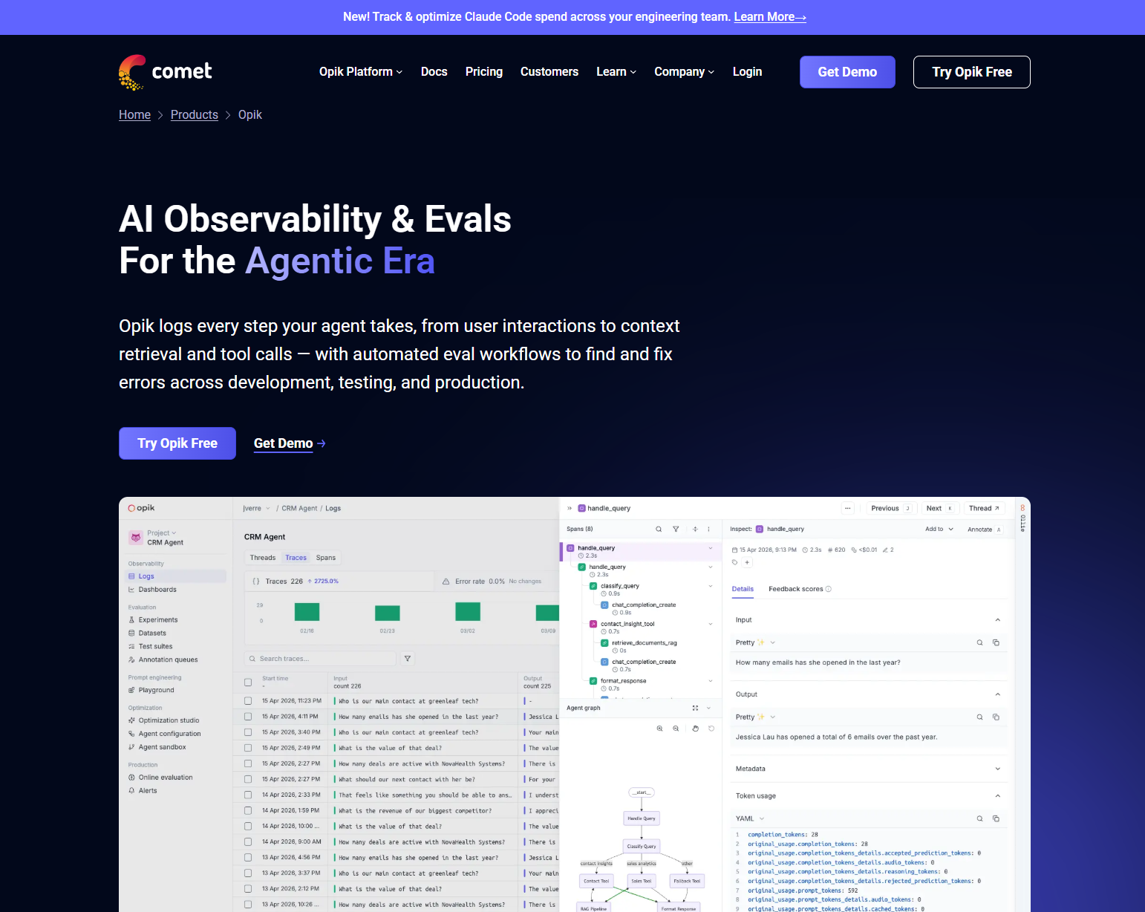
Task: Follow the Learn More banner link
Action: (770, 17)
